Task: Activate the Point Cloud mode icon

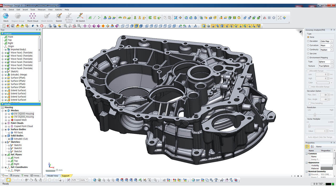Action: point(33,17)
